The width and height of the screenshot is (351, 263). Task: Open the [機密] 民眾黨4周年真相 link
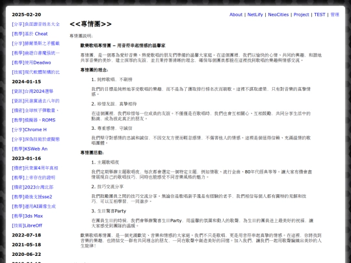[x=35, y=168]
